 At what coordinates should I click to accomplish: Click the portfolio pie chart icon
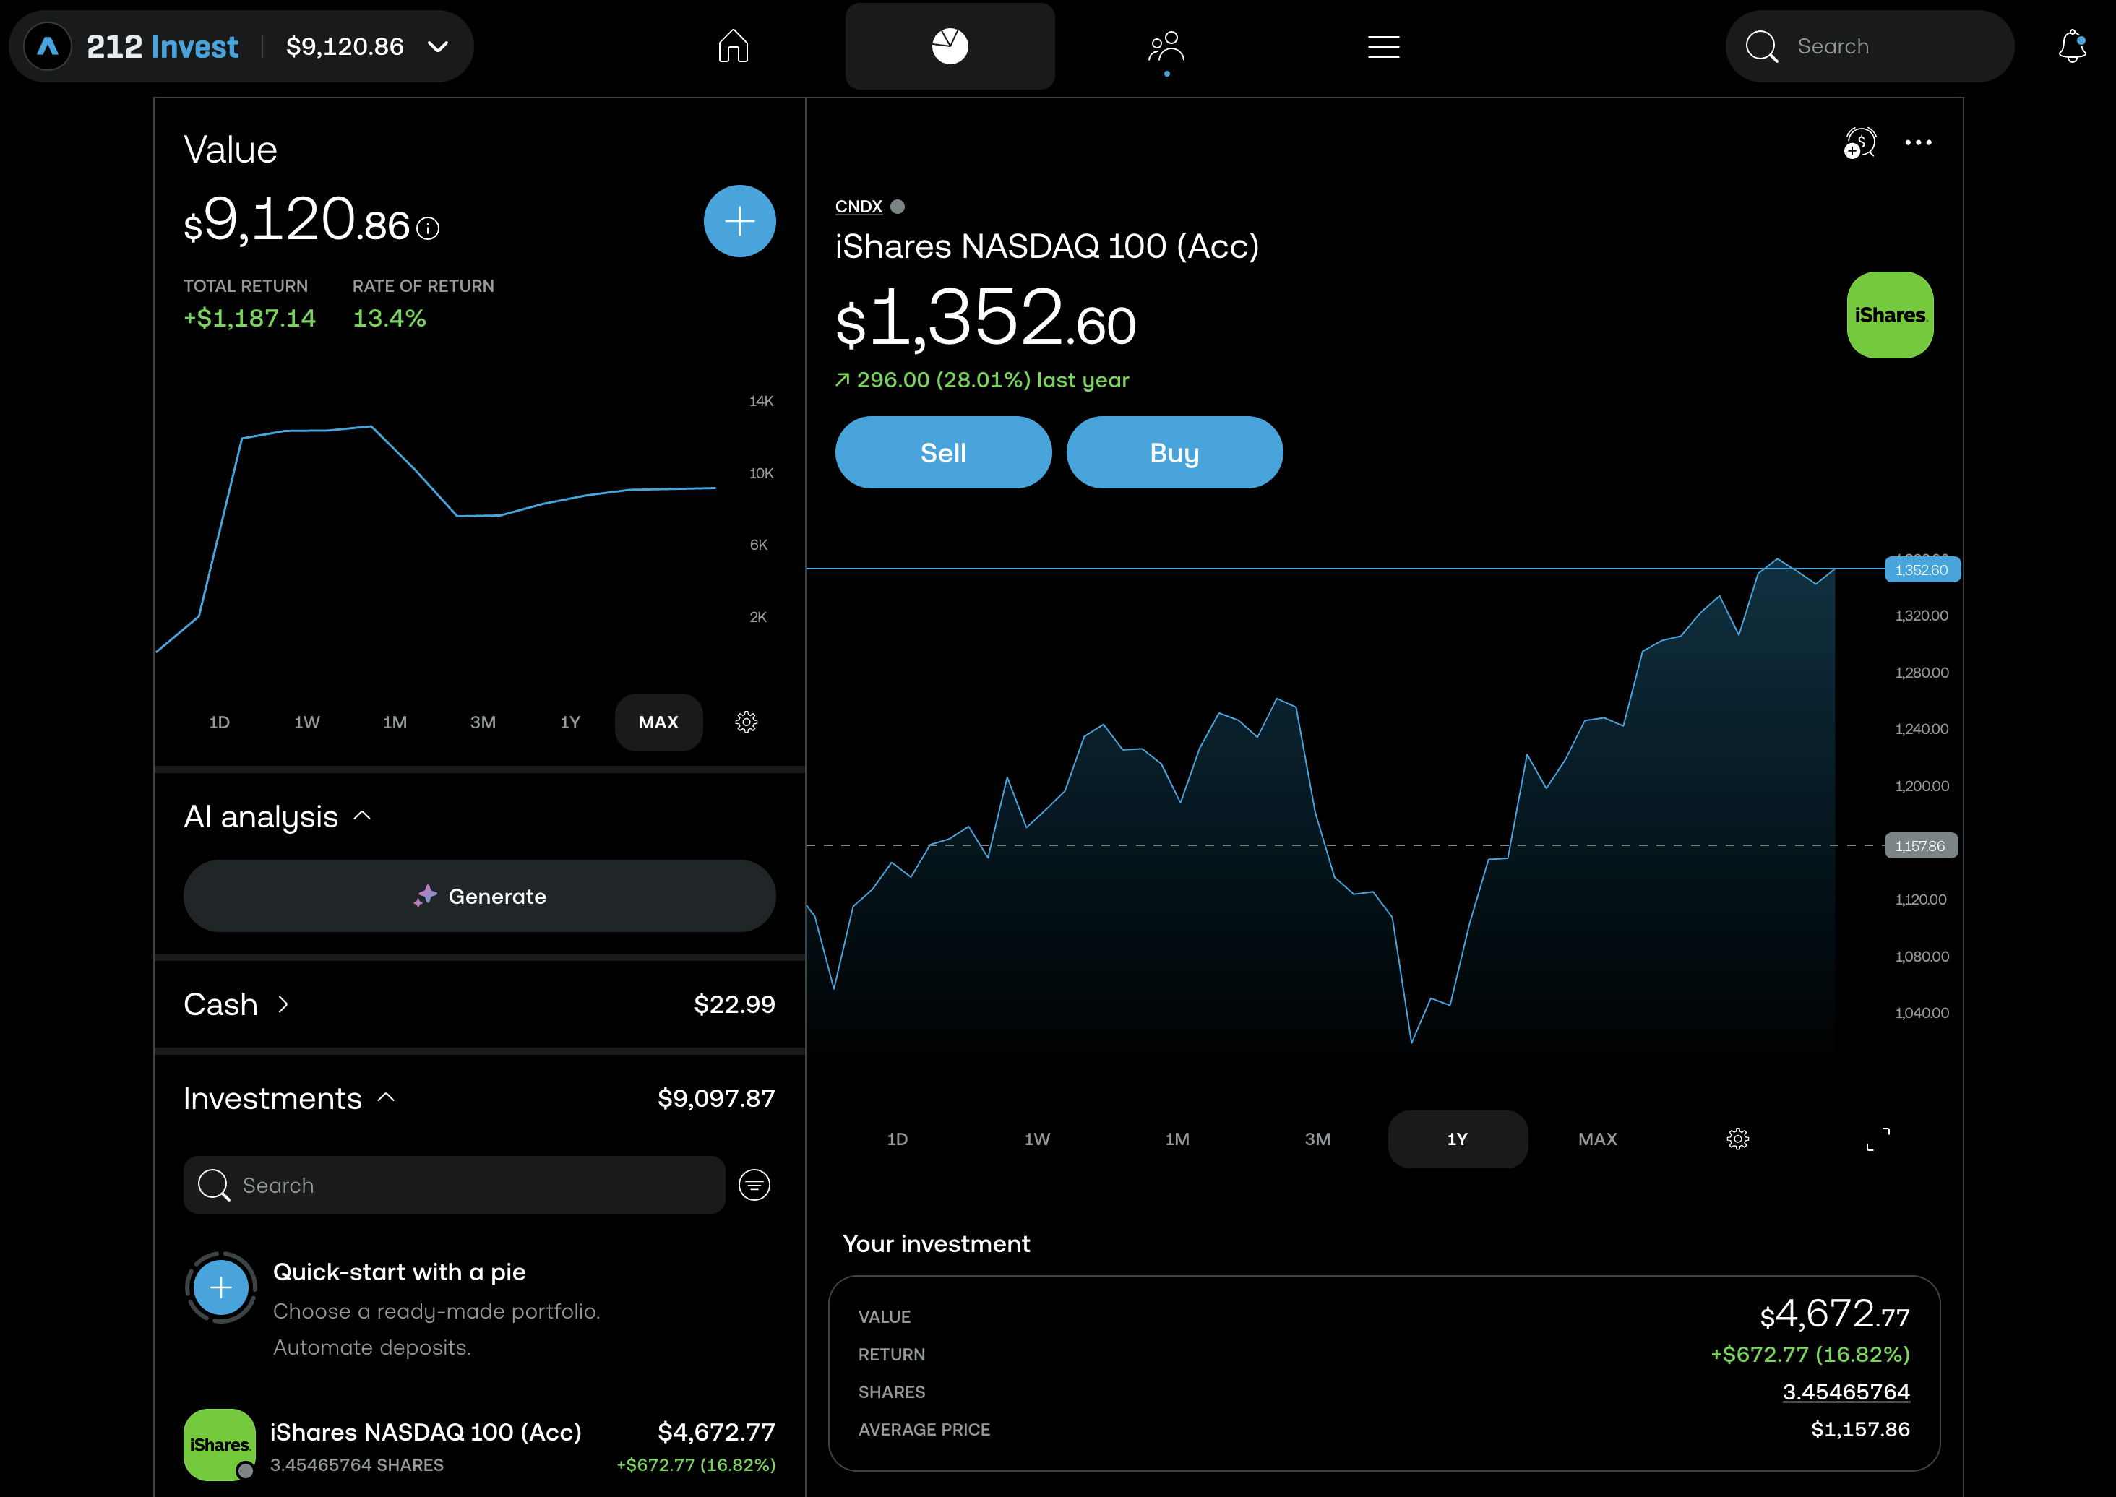[949, 46]
